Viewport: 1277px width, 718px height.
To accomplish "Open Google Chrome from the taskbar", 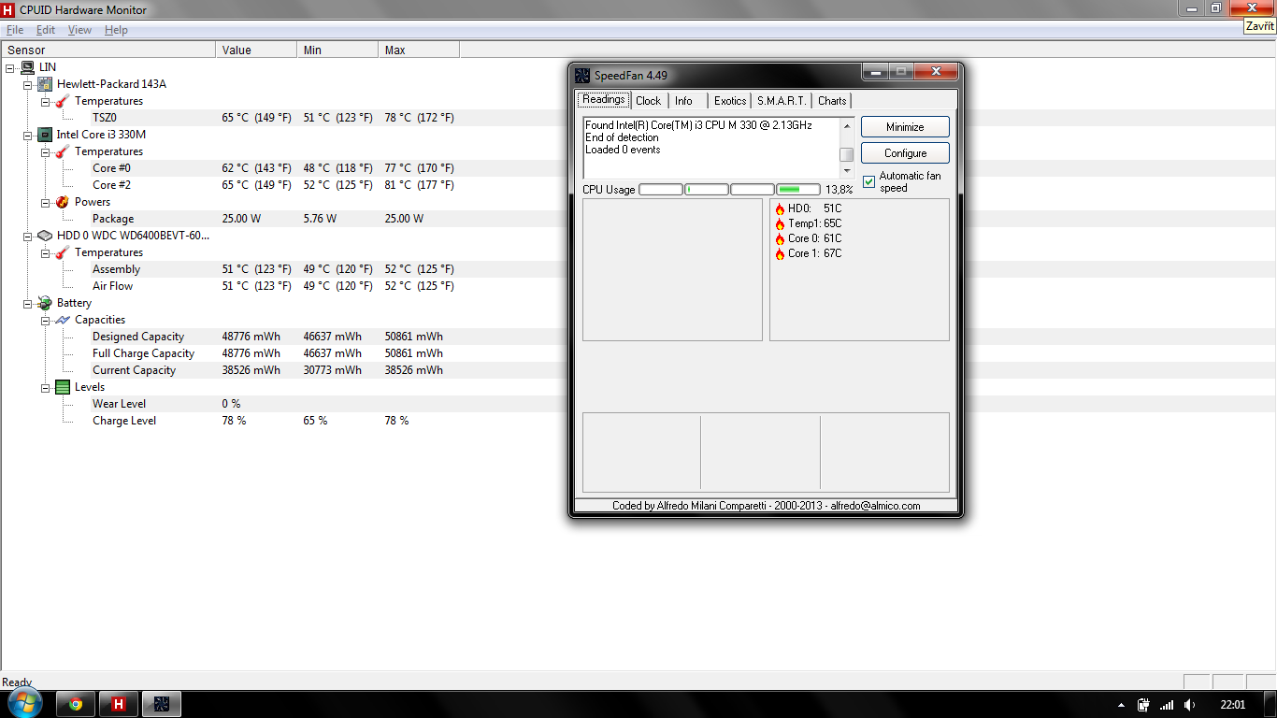I will (x=76, y=704).
